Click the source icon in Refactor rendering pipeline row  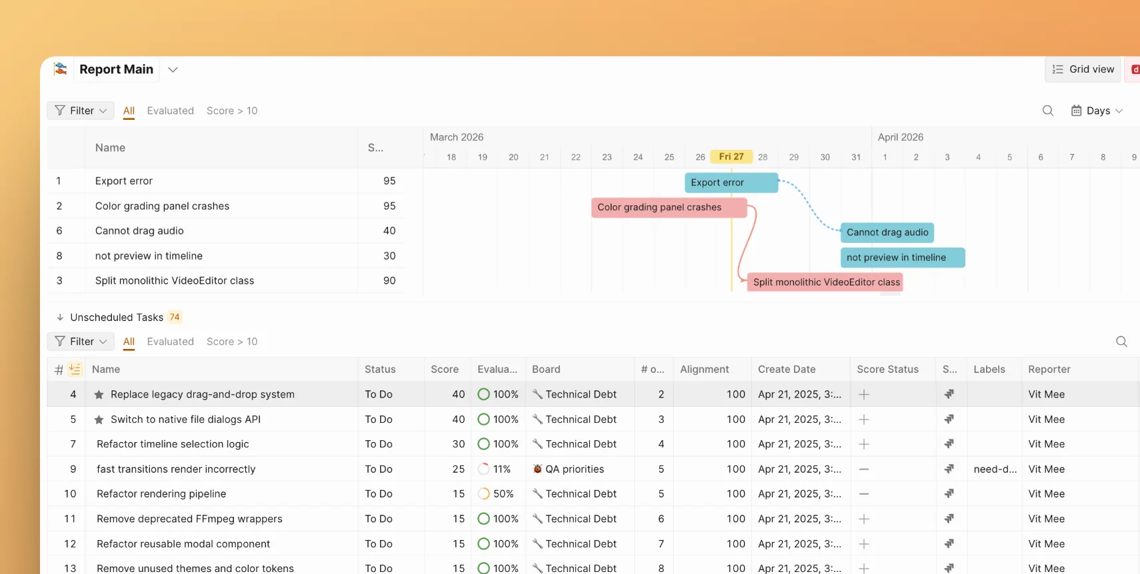click(x=949, y=494)
